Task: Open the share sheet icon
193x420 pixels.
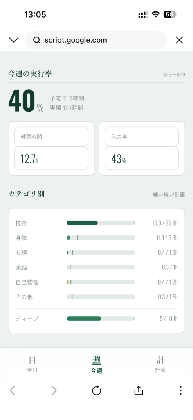Action: tap(138, 390)
